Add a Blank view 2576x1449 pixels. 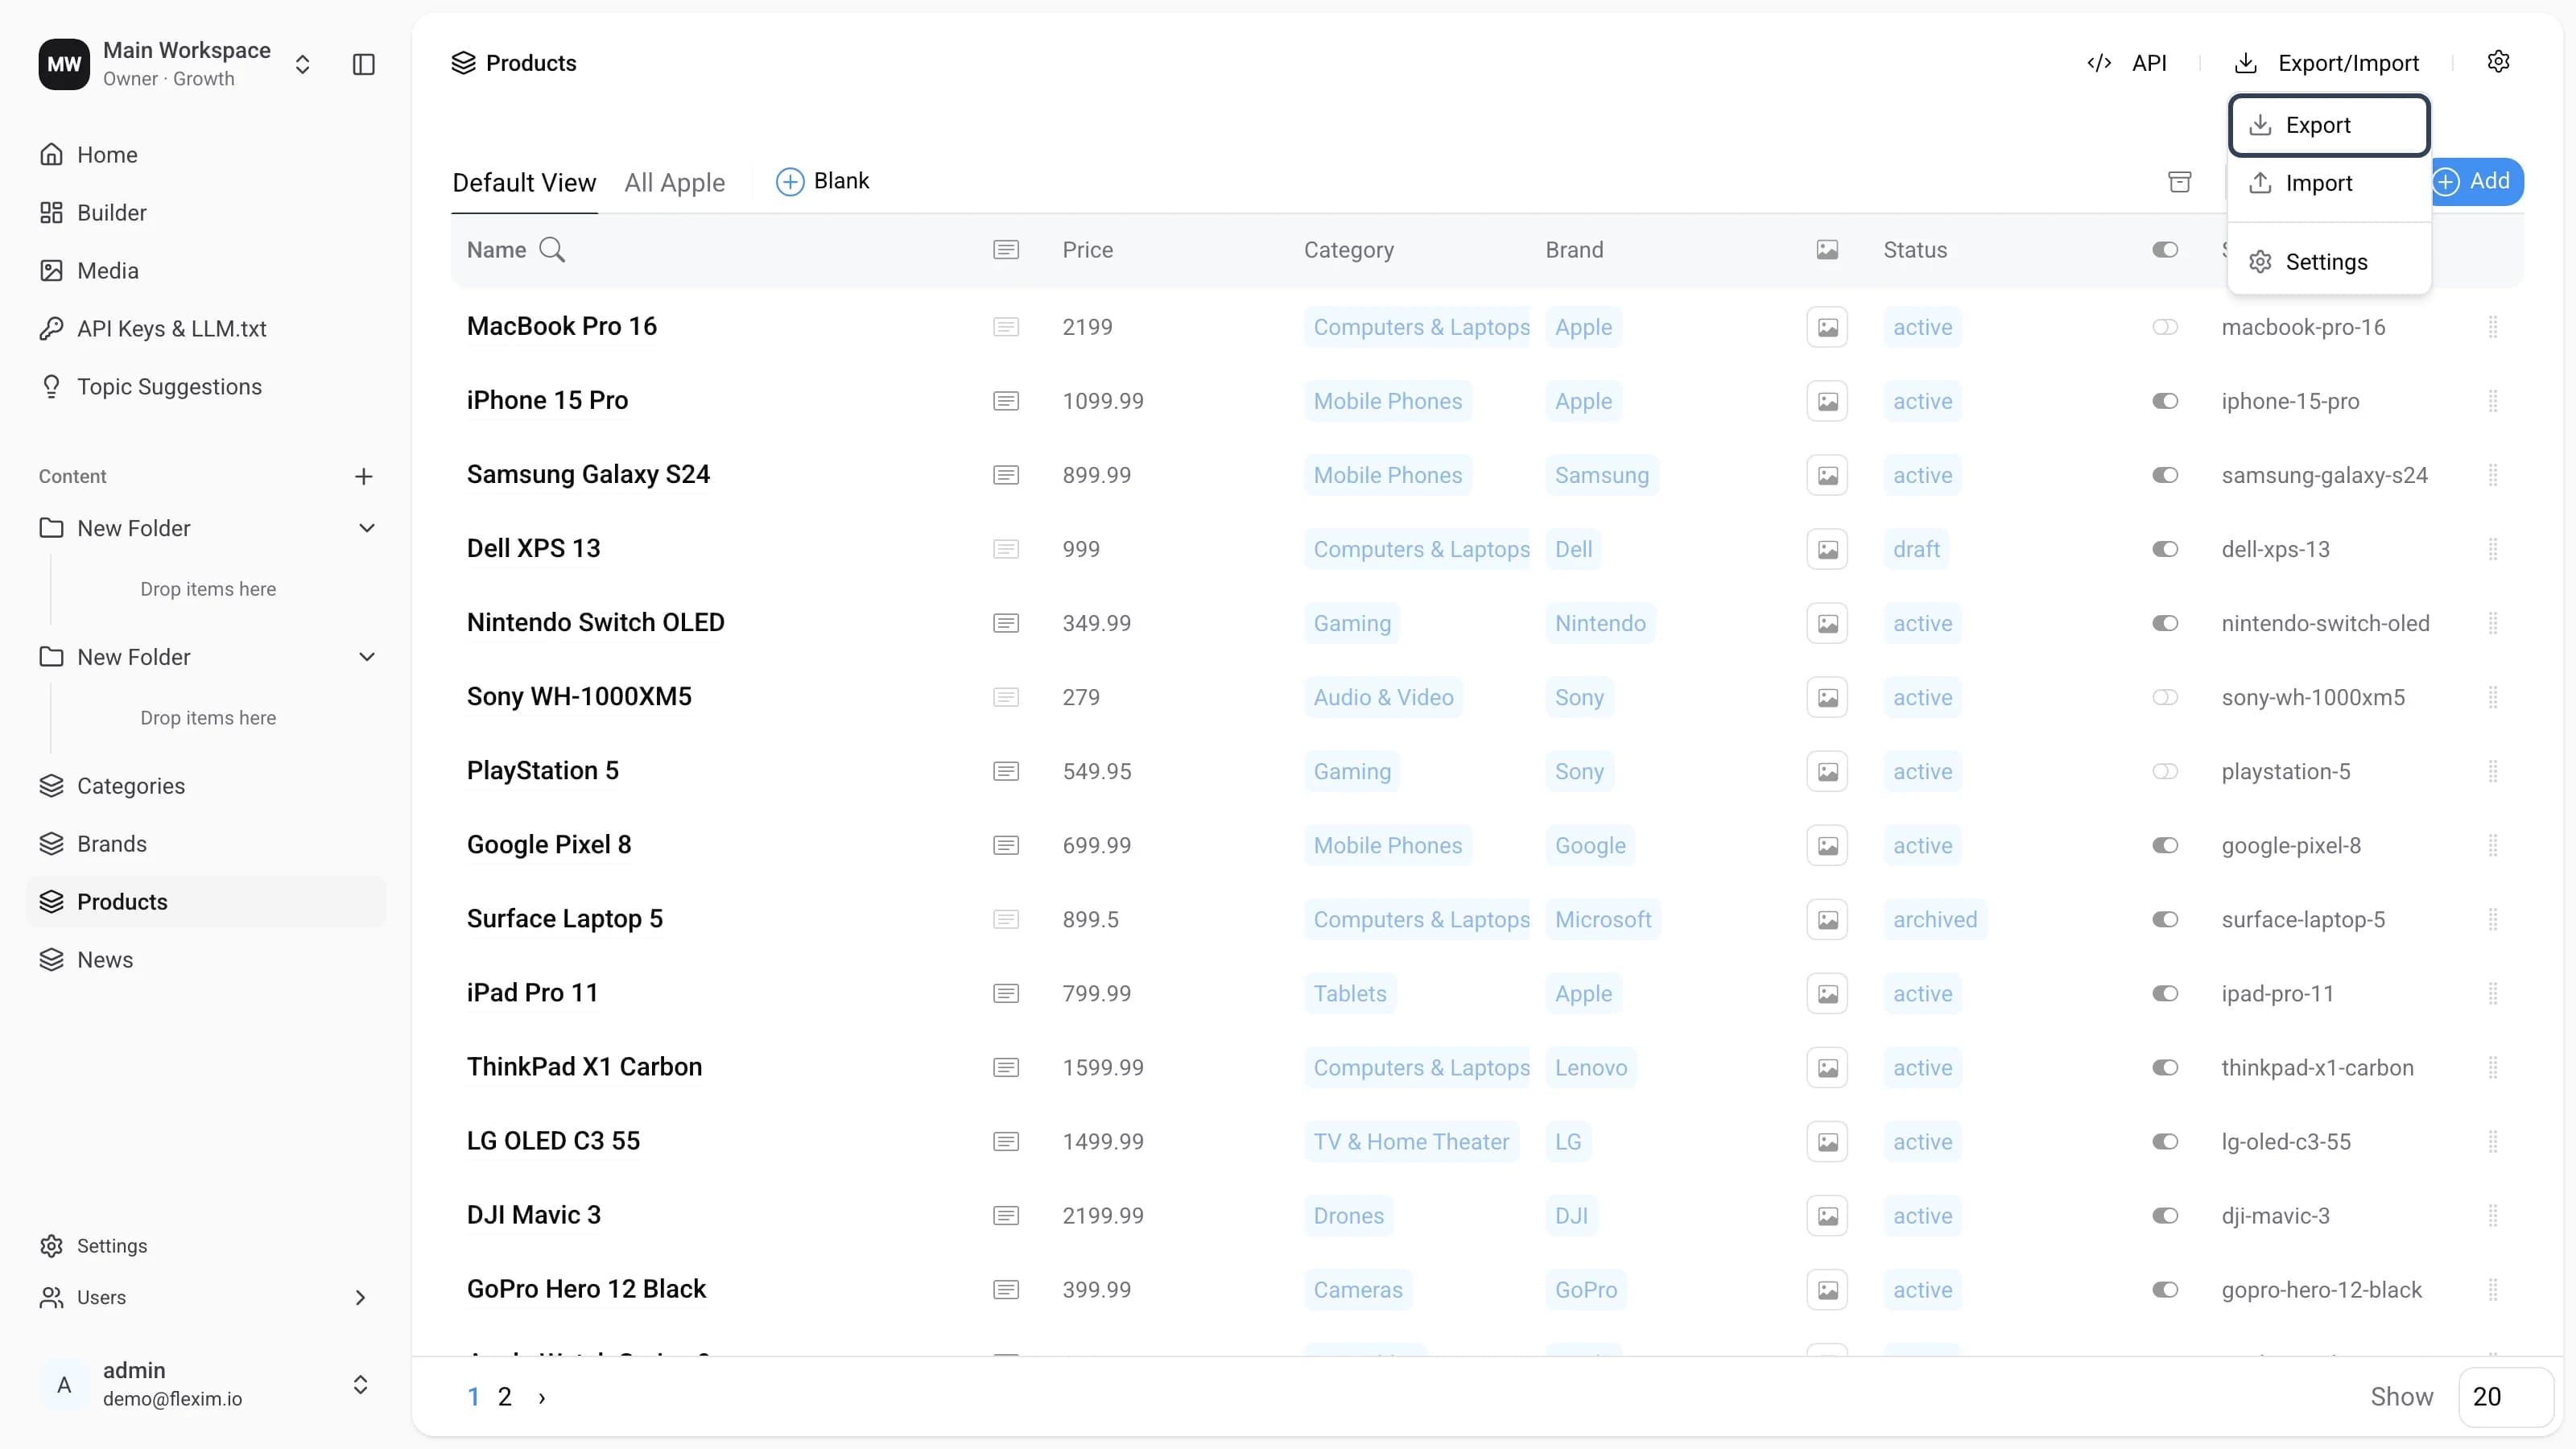pos(823,181)
